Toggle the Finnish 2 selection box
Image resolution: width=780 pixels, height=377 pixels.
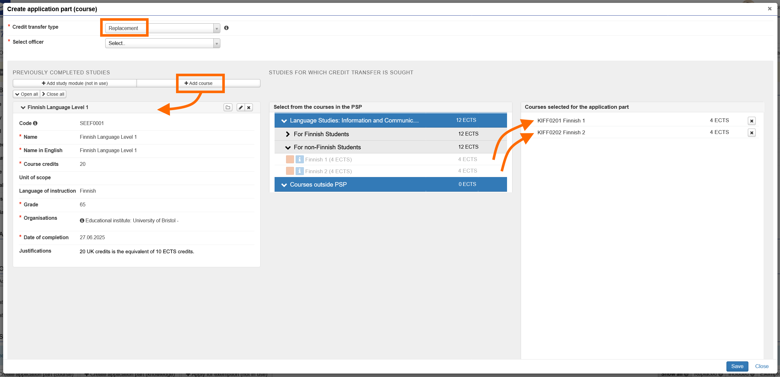coord(290,171)
